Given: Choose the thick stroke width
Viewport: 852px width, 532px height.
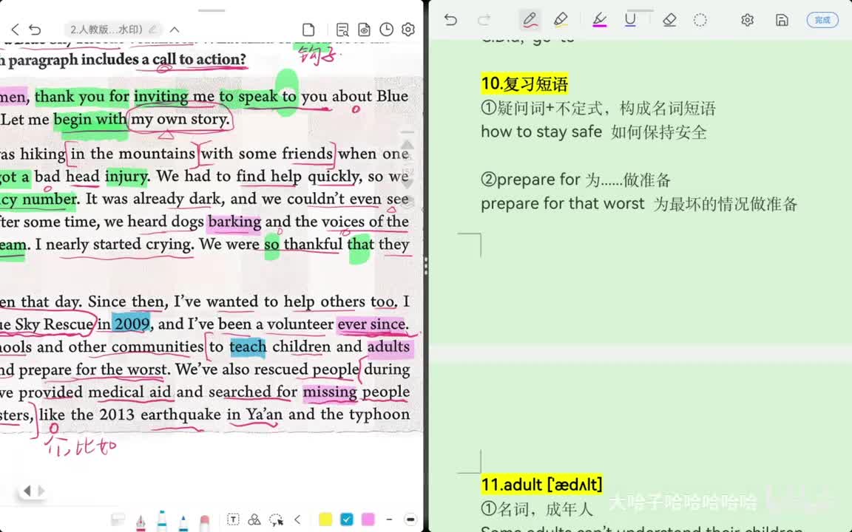Looking at the screenshot, I should [410, 519].
